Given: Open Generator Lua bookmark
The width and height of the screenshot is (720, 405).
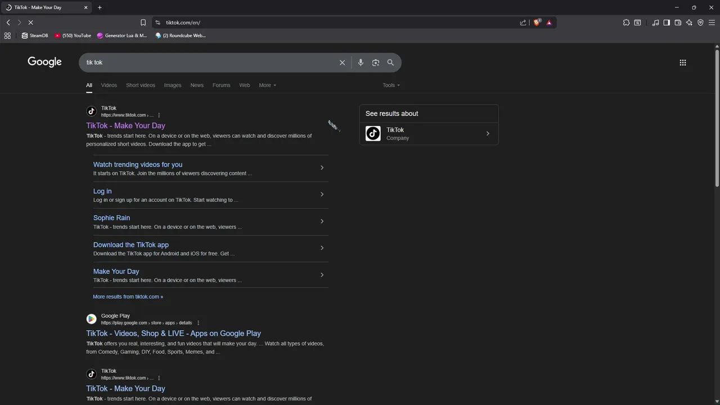Looking at the screenshot, I should click(x=122, y=35).
